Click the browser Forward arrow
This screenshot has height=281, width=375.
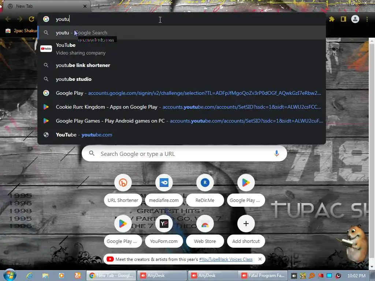tap(20, 19)
